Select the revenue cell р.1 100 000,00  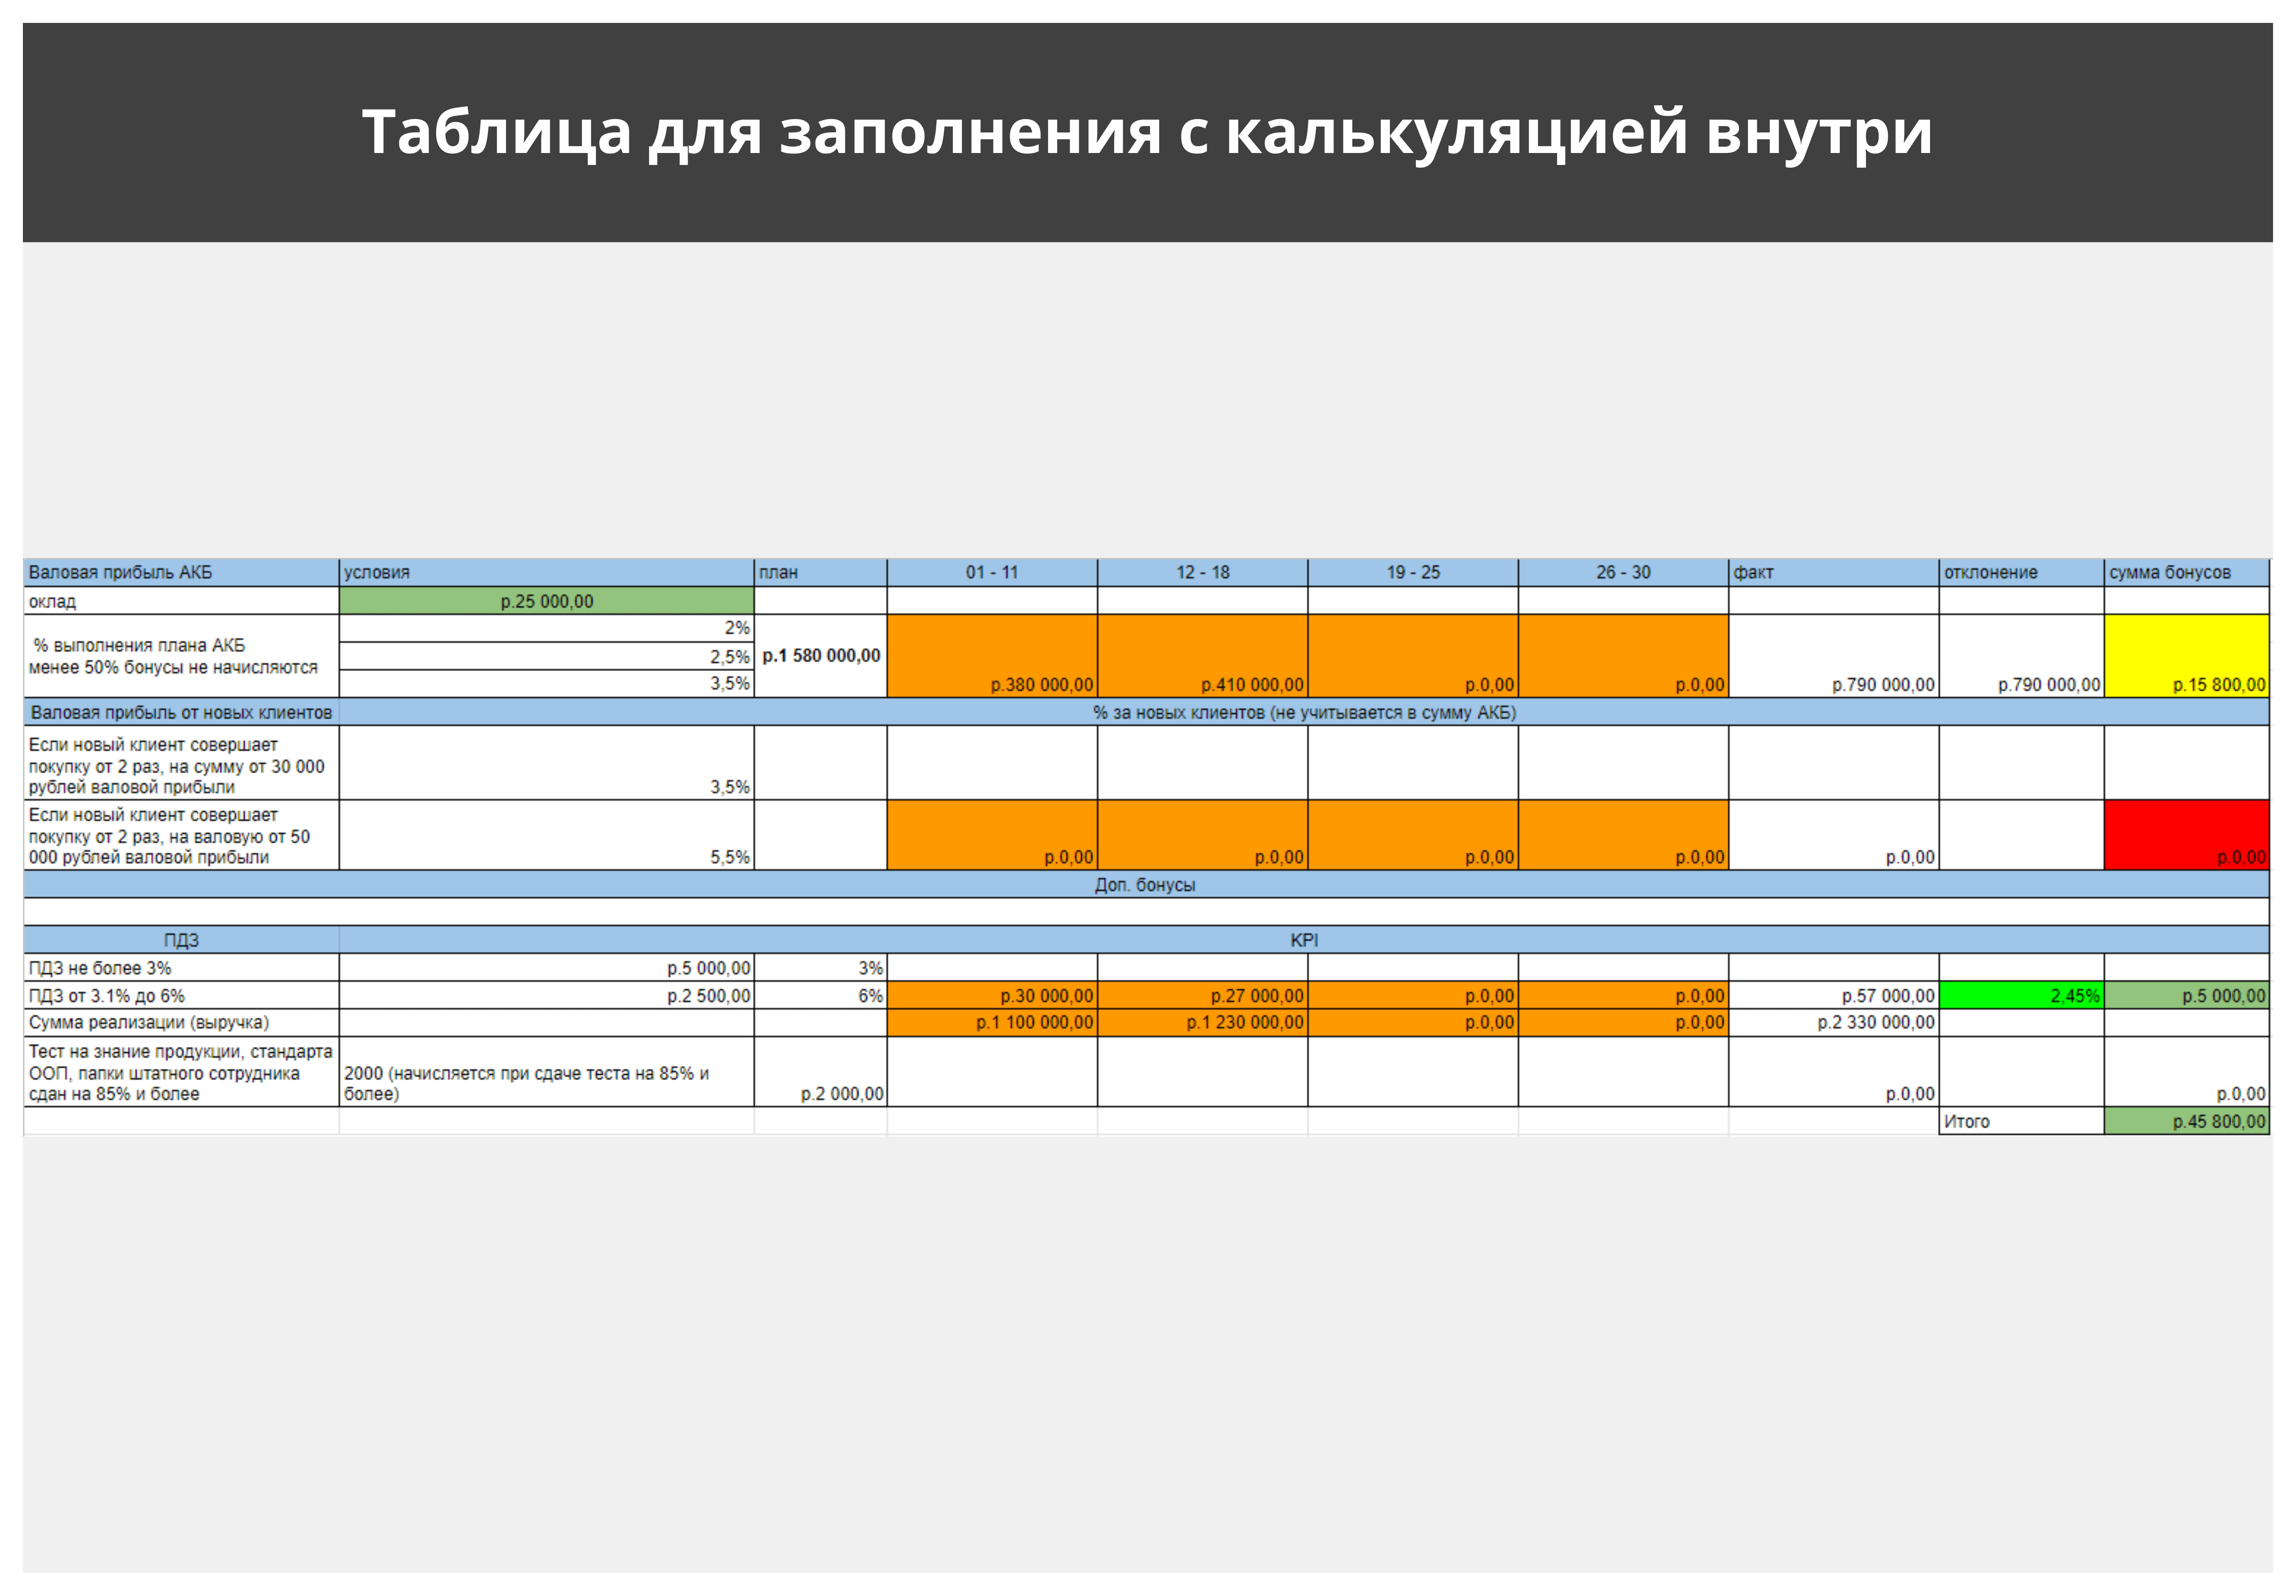pos(991,1022)
